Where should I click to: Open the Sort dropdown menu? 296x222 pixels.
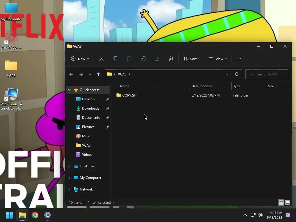click(192, 59)
